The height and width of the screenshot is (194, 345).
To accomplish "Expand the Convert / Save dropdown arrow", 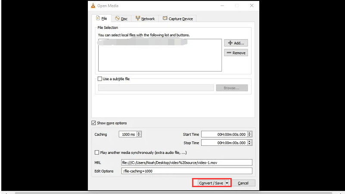I will coord(227,183).
